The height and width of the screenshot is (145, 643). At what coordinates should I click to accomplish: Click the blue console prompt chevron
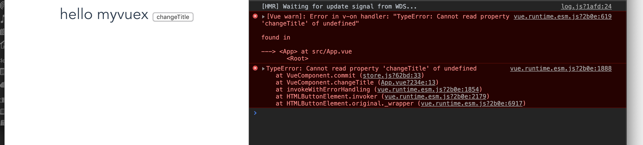[255, 113]
